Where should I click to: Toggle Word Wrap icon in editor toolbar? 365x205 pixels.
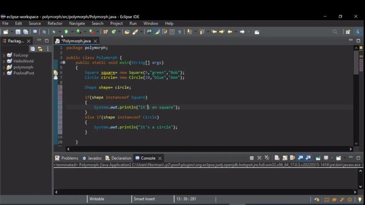pyautogui.click(x=165, y=32)
